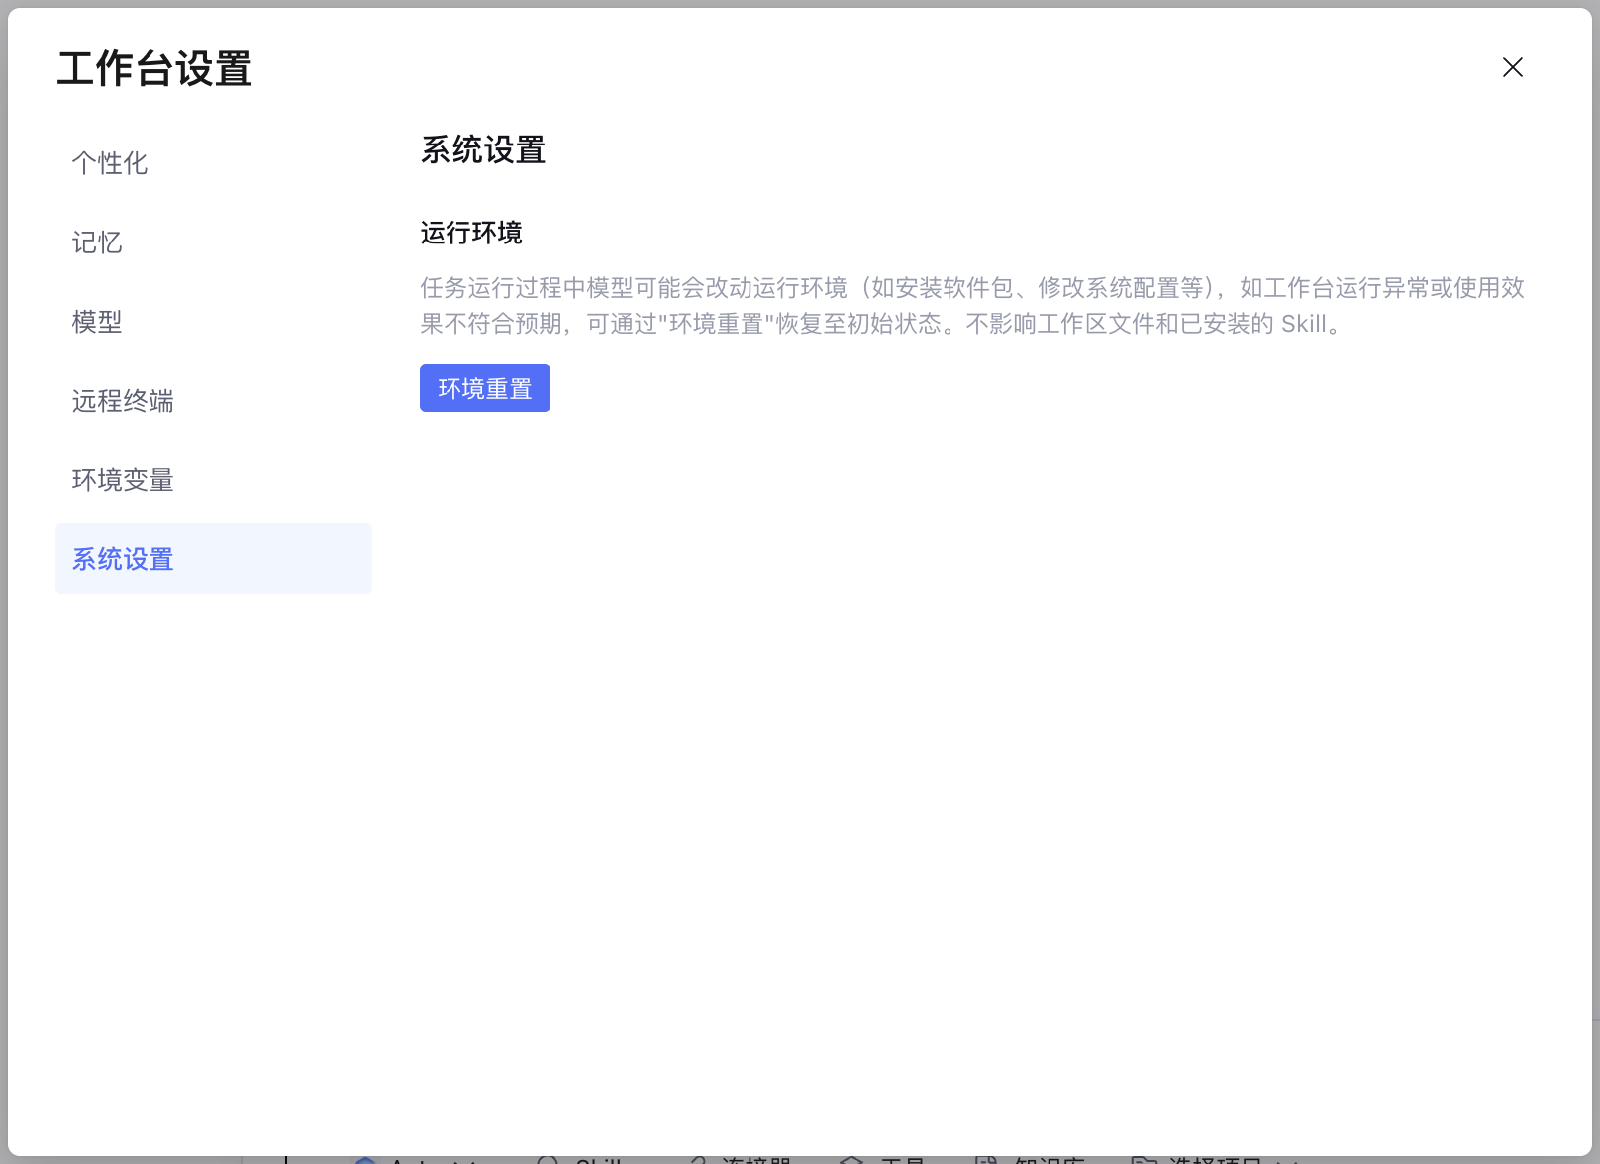Open the 个性化 settings section
Viewport: 1600px width, 1164px height.
click(x=214, y=162)
